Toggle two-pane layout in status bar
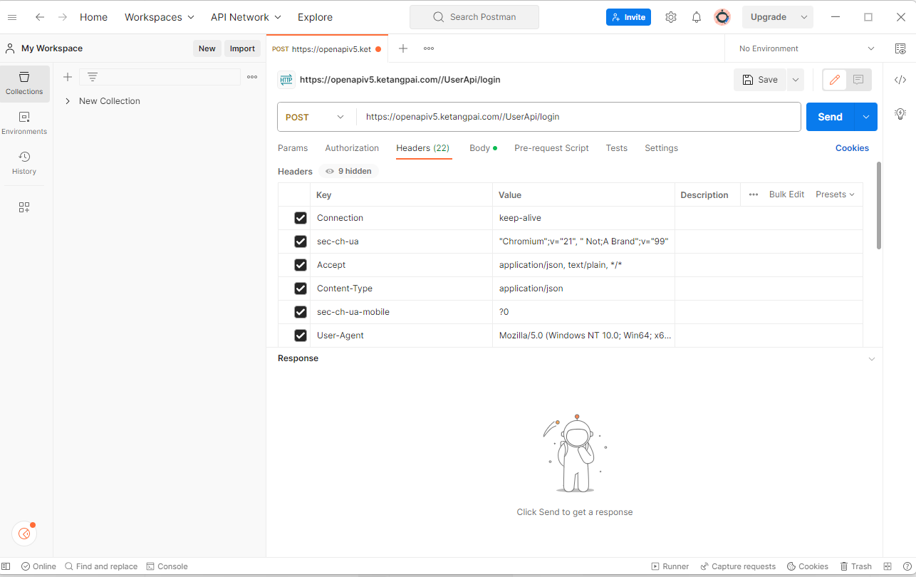This screenshot has width=916, height=577. [888, 566]
